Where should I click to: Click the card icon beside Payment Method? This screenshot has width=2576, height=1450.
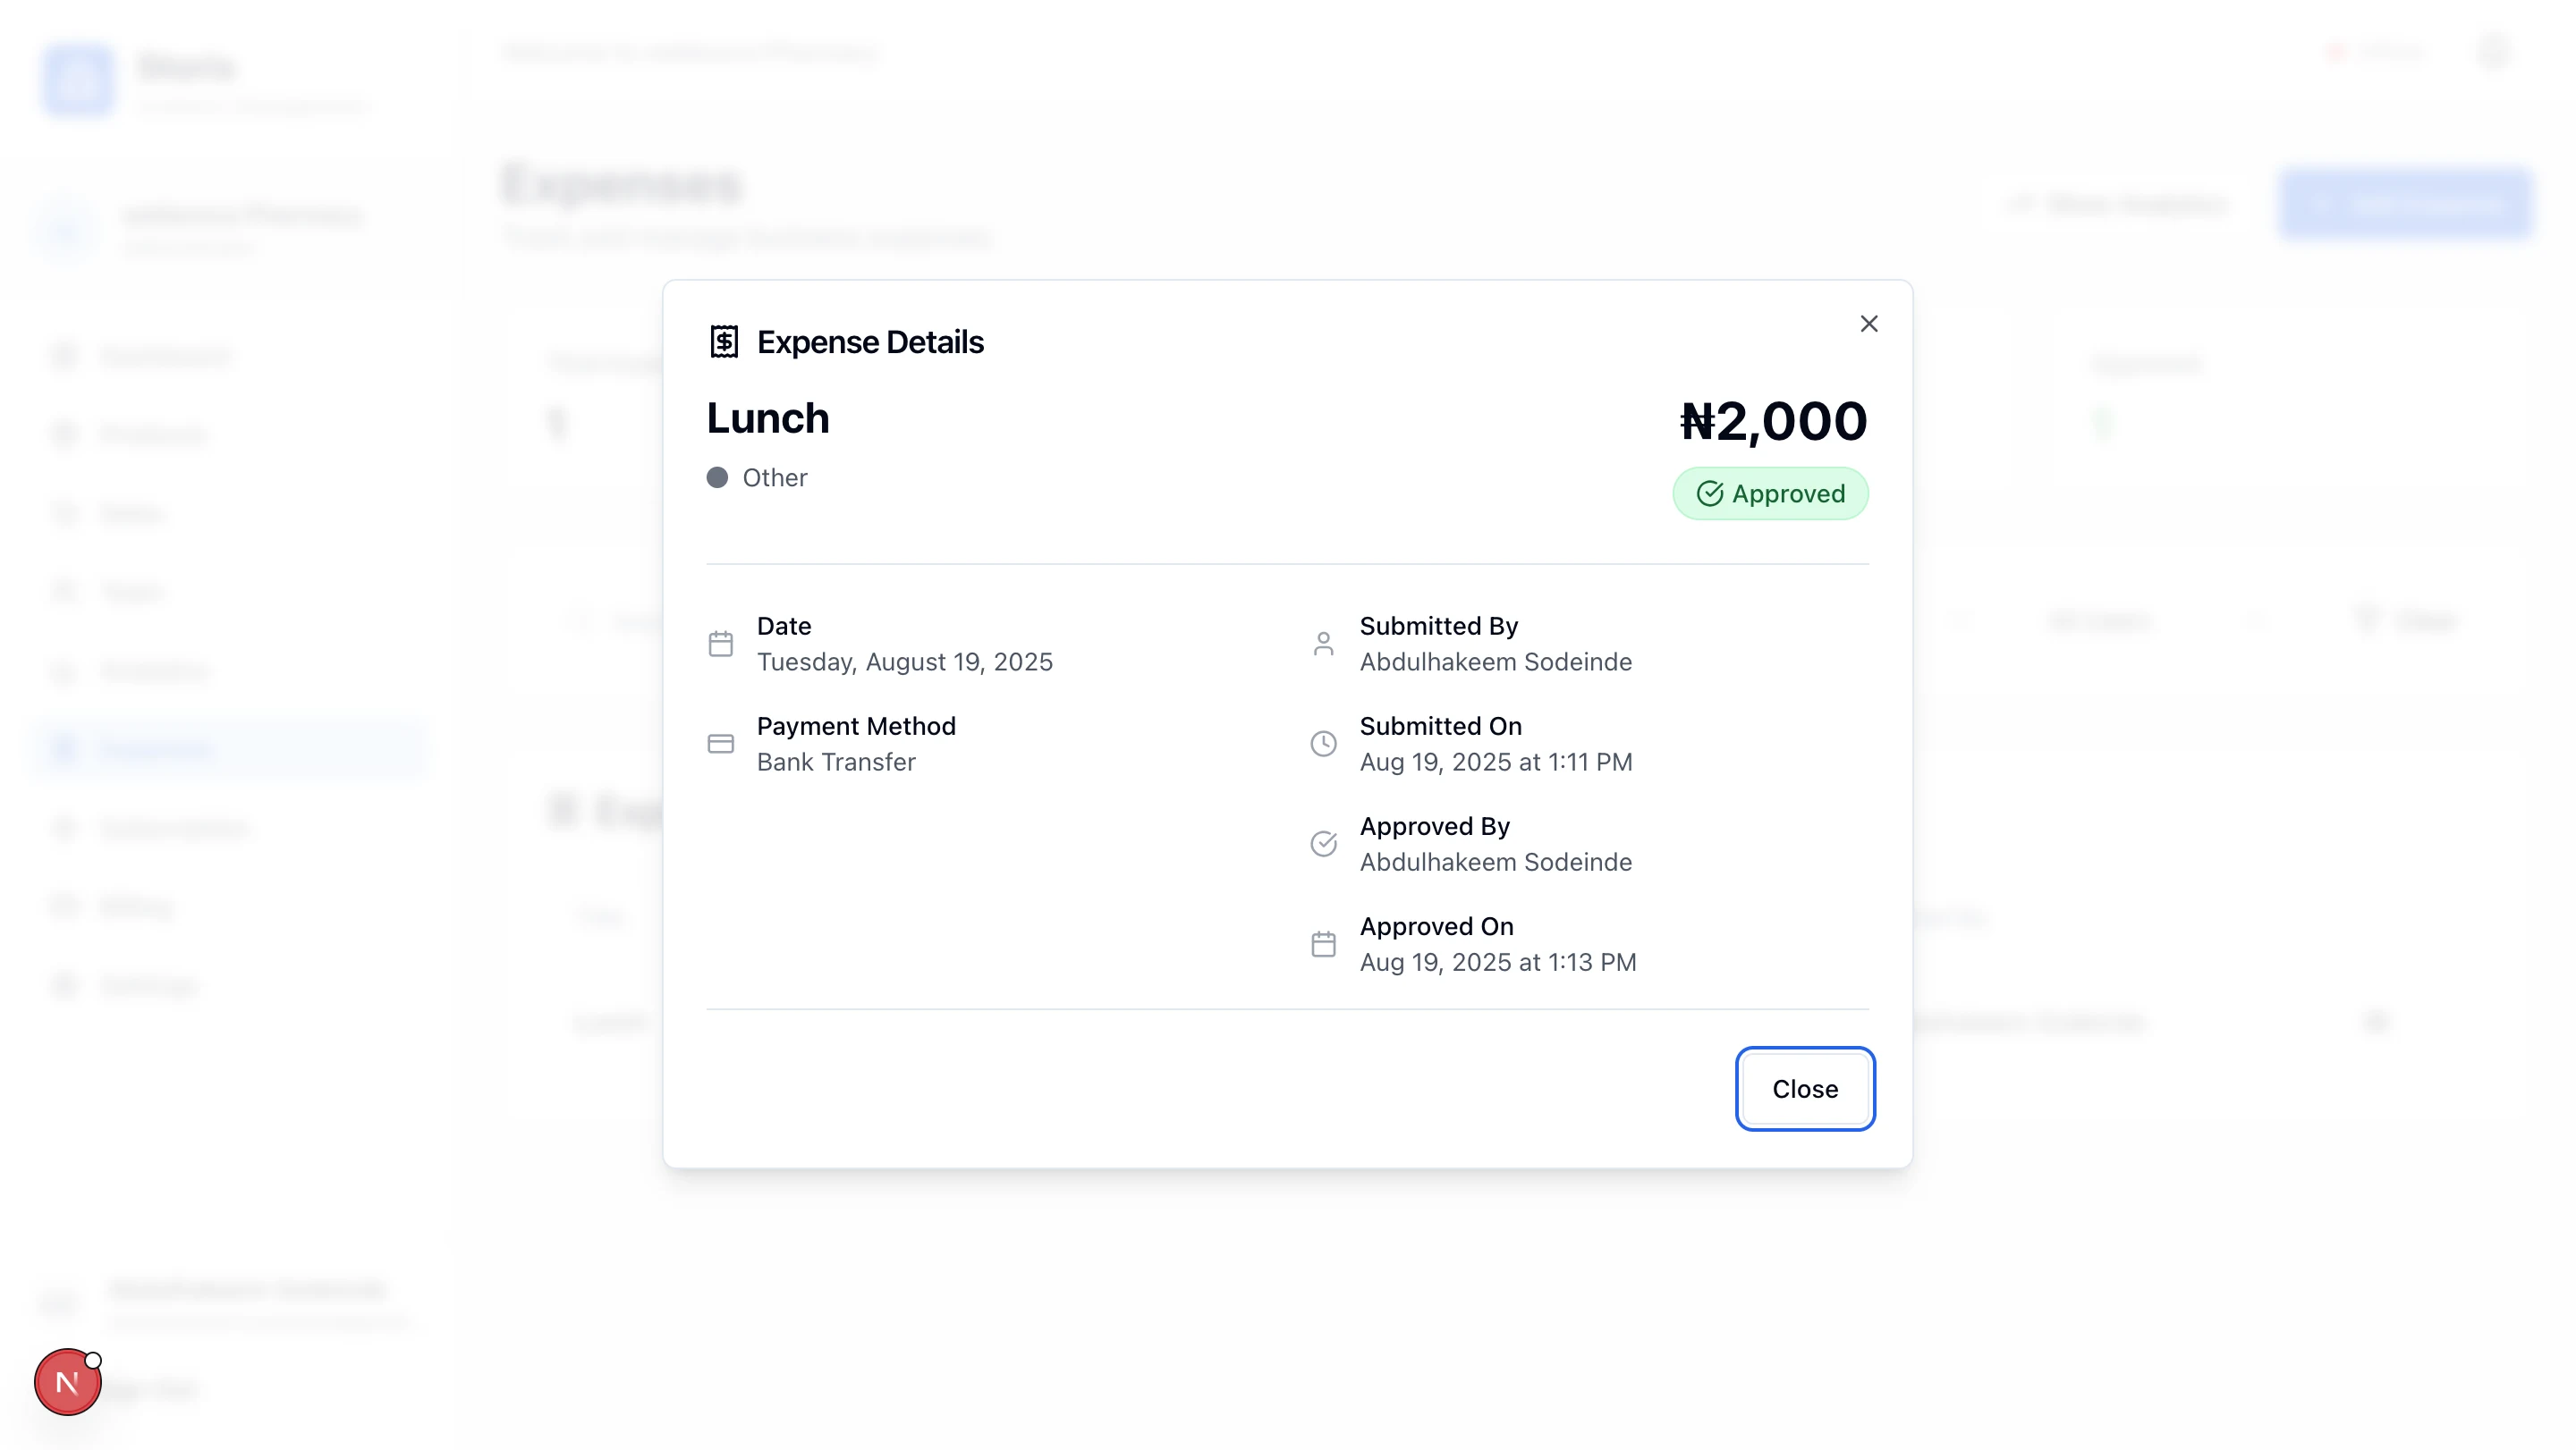pos(720,744)
